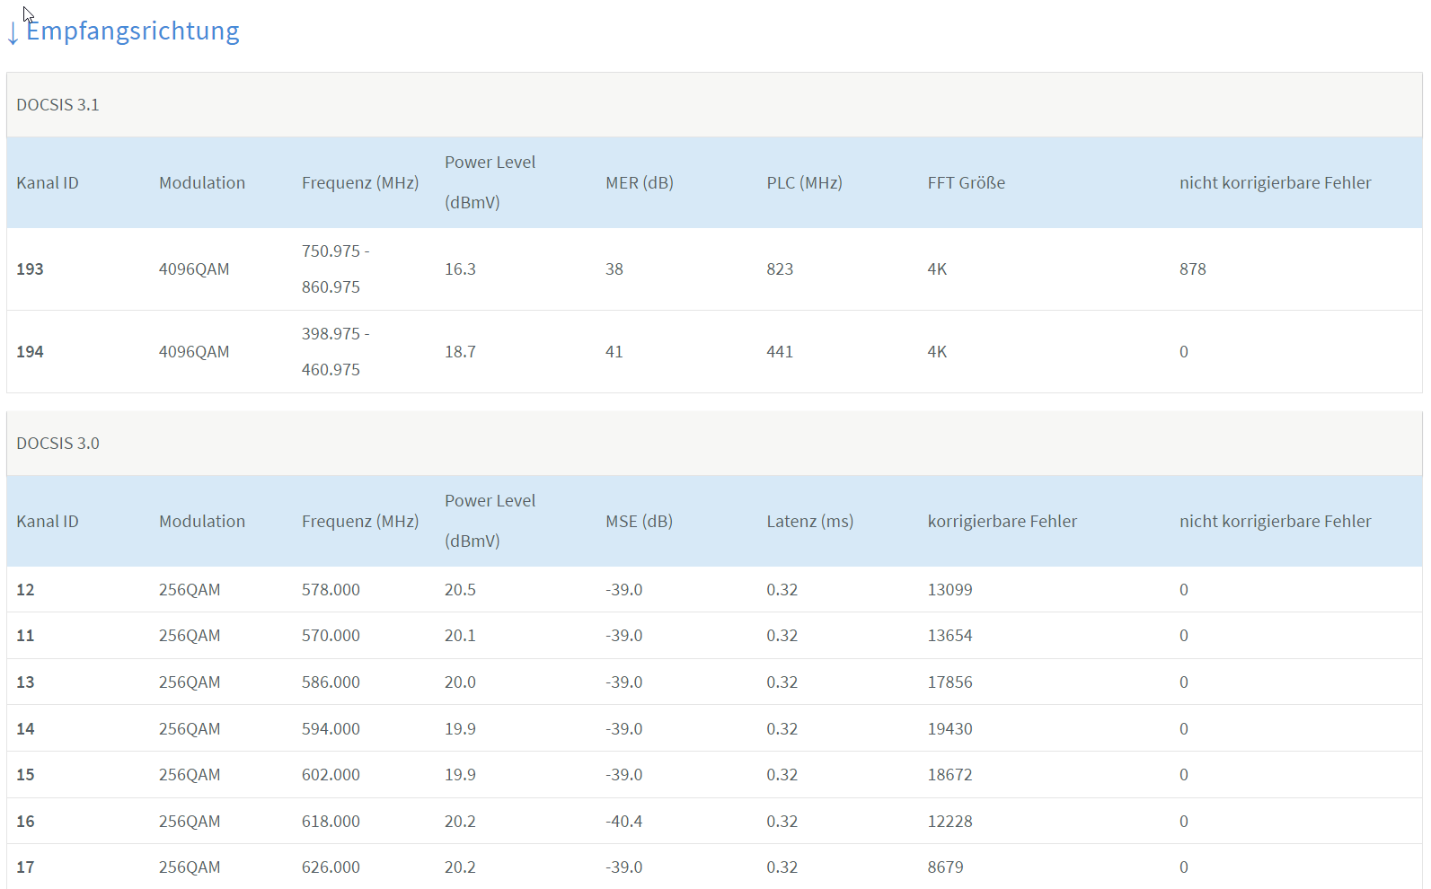
Task: Select power level 20.1
Action: pos(460,636)
